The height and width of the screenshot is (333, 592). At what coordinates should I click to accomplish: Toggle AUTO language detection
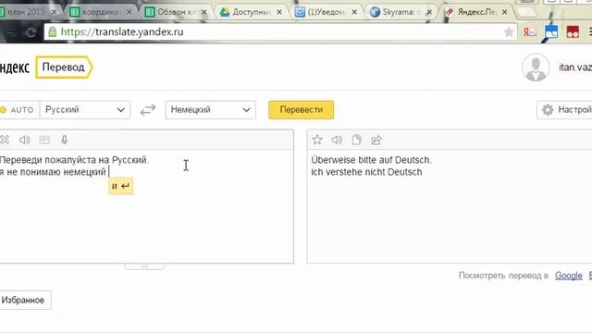click(x=18, y=110)
